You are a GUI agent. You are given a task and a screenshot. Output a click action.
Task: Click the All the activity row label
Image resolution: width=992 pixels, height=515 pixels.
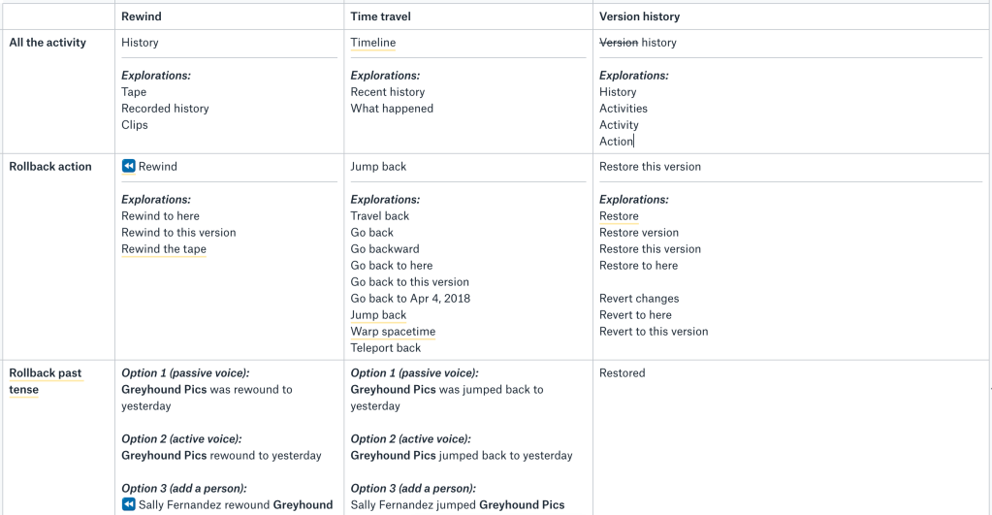(48, 43)
